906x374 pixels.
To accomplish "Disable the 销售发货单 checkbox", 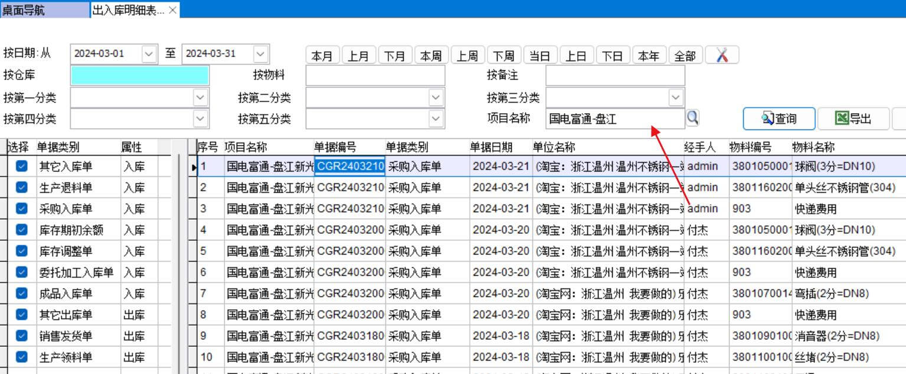I will pyautogui.click(x=22, y=336).
